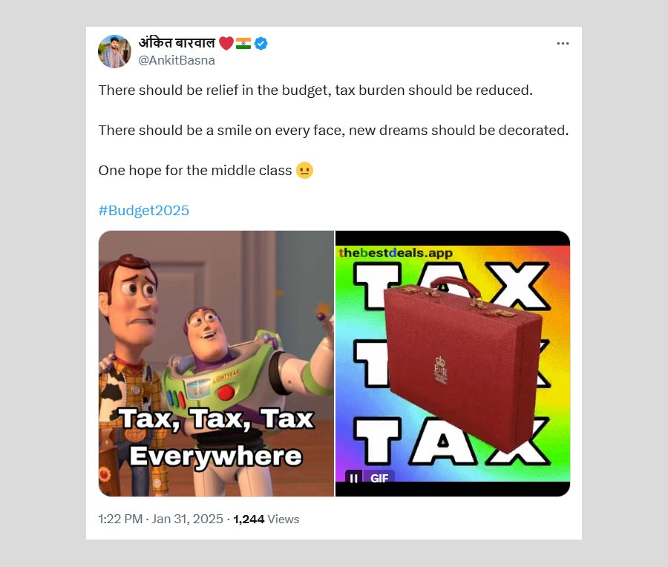Click the GIF label badge
The image size is (668, 567).
pos(379,479)
